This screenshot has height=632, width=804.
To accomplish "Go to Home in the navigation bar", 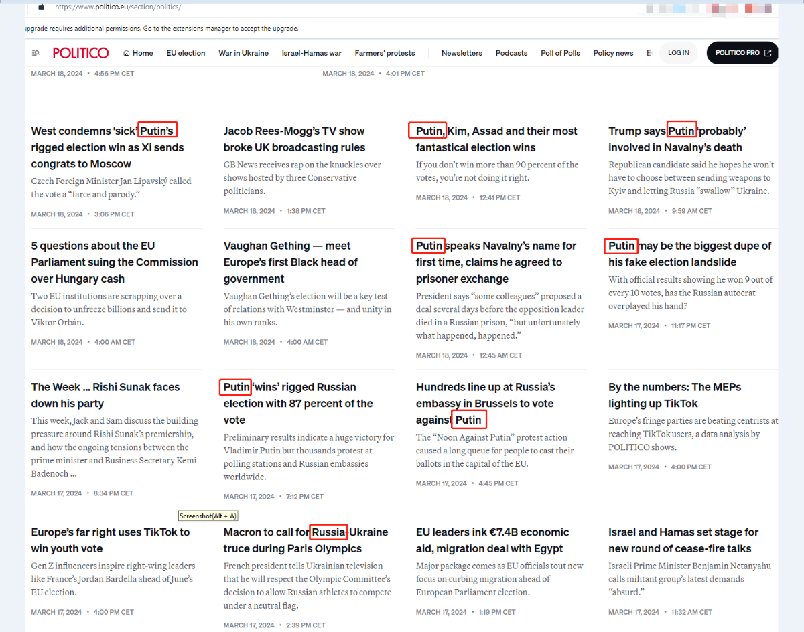I will [138, 53].
